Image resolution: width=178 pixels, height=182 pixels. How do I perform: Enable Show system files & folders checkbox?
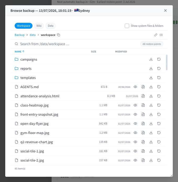(127, 26)
